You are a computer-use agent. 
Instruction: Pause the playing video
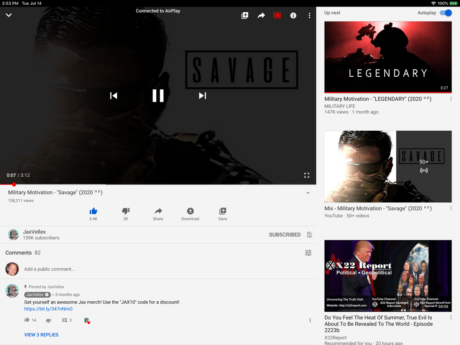pyautogui.click(x=158, y=95)
